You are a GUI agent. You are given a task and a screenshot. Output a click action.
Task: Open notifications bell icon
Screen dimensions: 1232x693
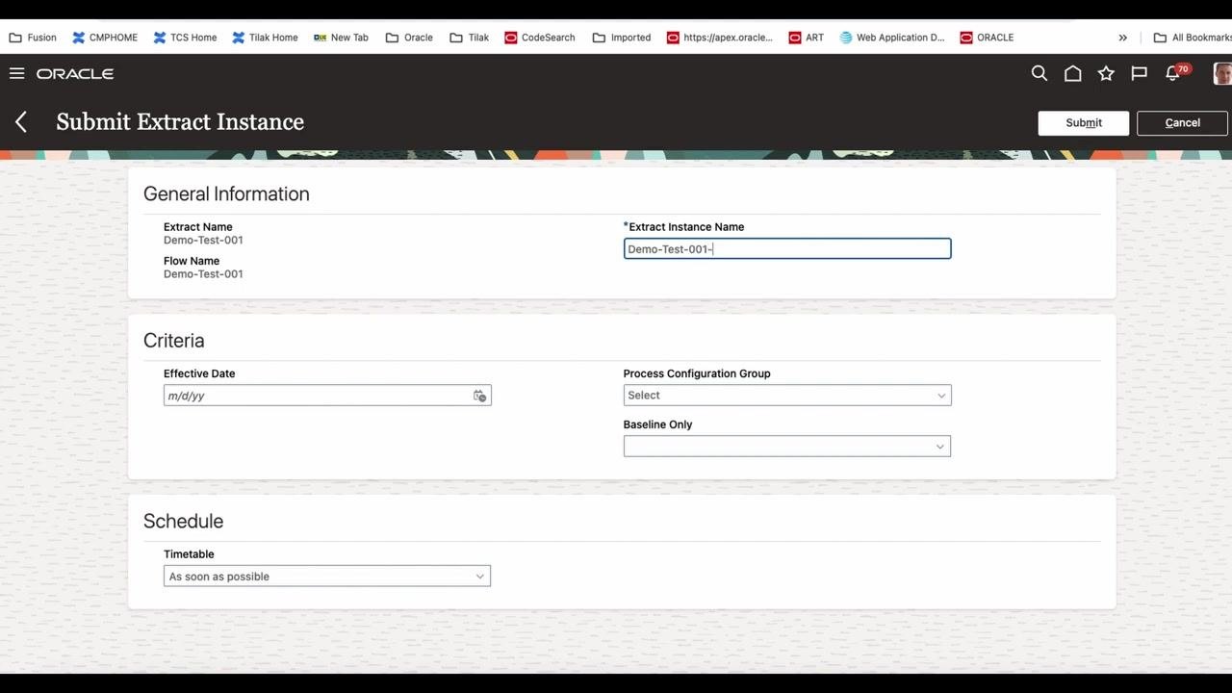click(1173, 73)
